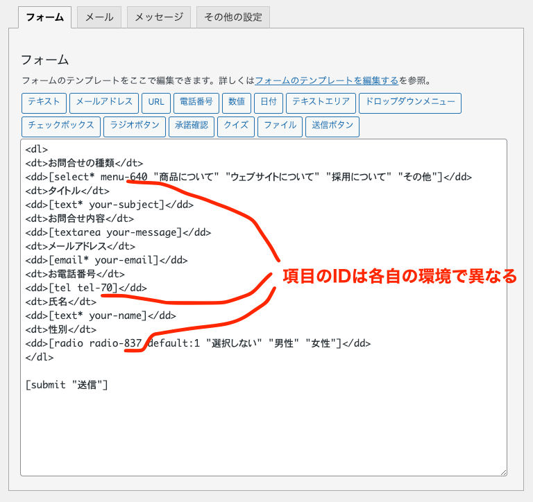
Task: Insert a URL form tag
Action: [156, 103]
